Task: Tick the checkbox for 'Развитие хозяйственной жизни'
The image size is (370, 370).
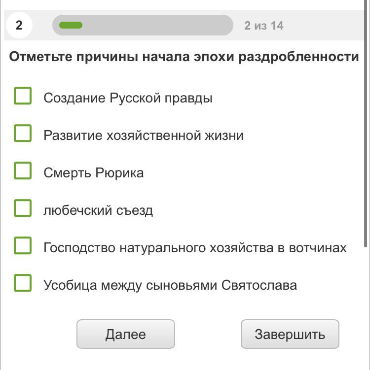Action: [23, 134]
